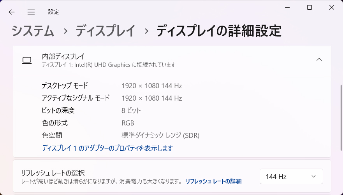Navigate to ディスプレイ breadcrumb
This screenshot has height=195, width=343.
click(106, 31)
